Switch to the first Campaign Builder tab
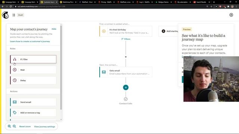The image size is (239, 134). [10, 2]
